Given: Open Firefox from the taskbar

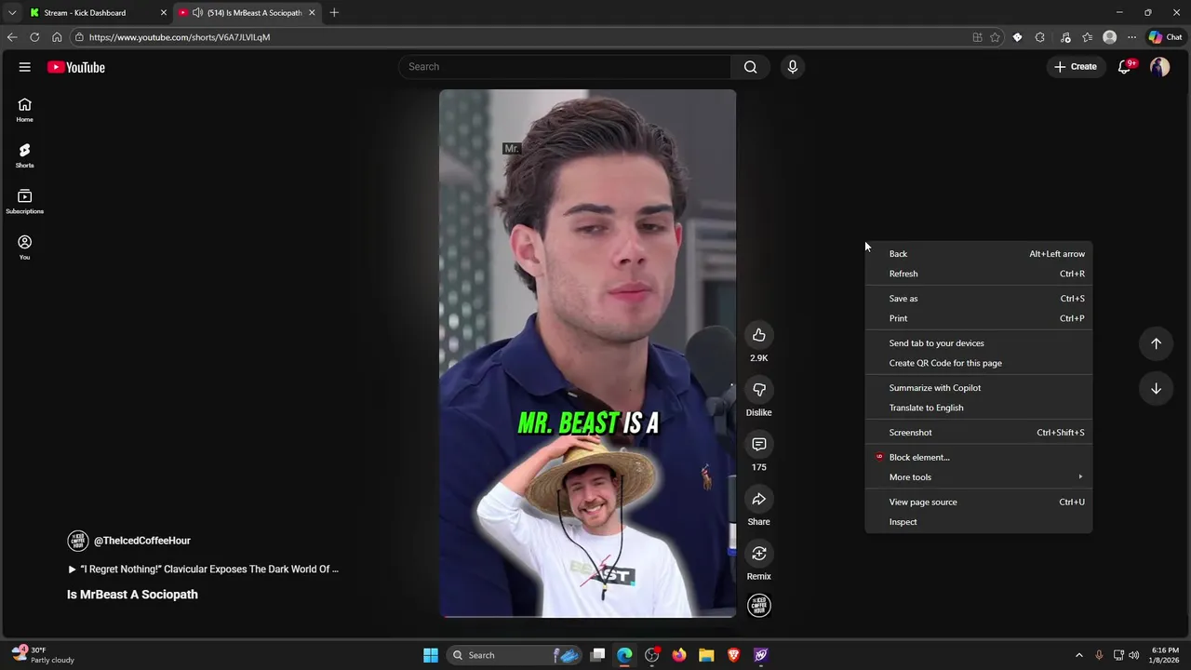Looking at the screenshot, I should click(x=679, y=655).
